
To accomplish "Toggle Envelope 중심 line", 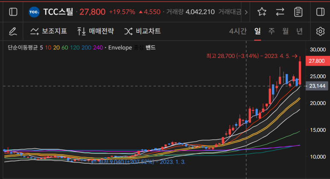I will [x=138, y=48].
